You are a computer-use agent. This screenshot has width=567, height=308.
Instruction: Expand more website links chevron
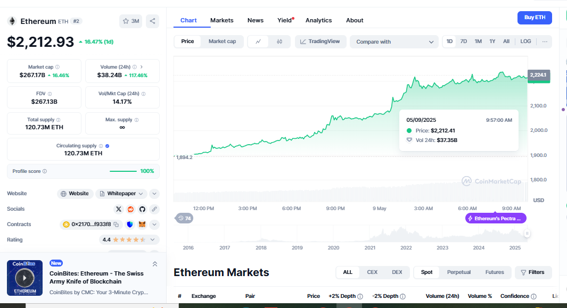pos(154,194)
